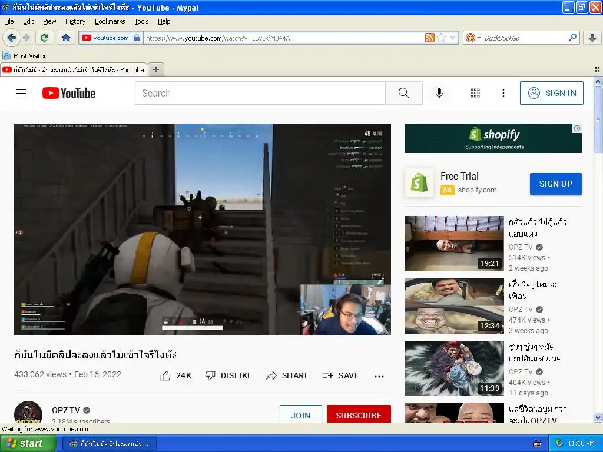This screenshot has width=603, height=452.
Task: Open the fourth suggested video with face thumbnail
Action: point(454,413)
